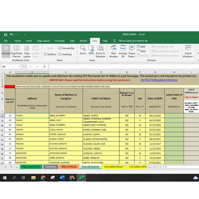Switch to Page Layout view
Screen dimensions: 199x199
click(27, 51)
